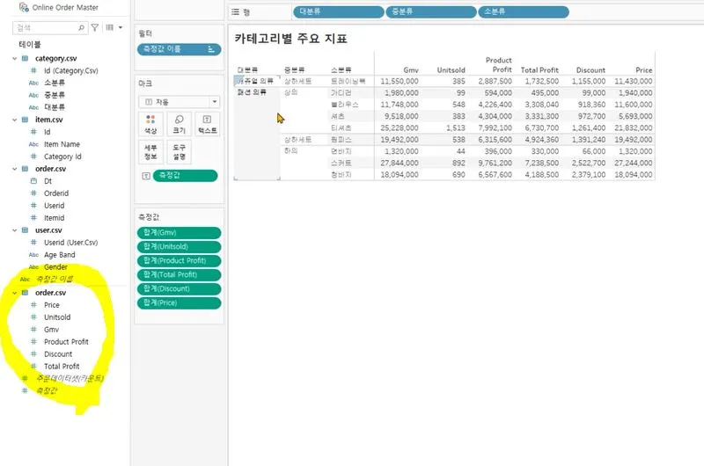Click the search magnifier icon in data pane

pyautogui.click(x=81, y=28)
